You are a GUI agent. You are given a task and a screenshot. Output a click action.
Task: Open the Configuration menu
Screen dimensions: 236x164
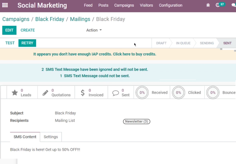coord(171,5)
